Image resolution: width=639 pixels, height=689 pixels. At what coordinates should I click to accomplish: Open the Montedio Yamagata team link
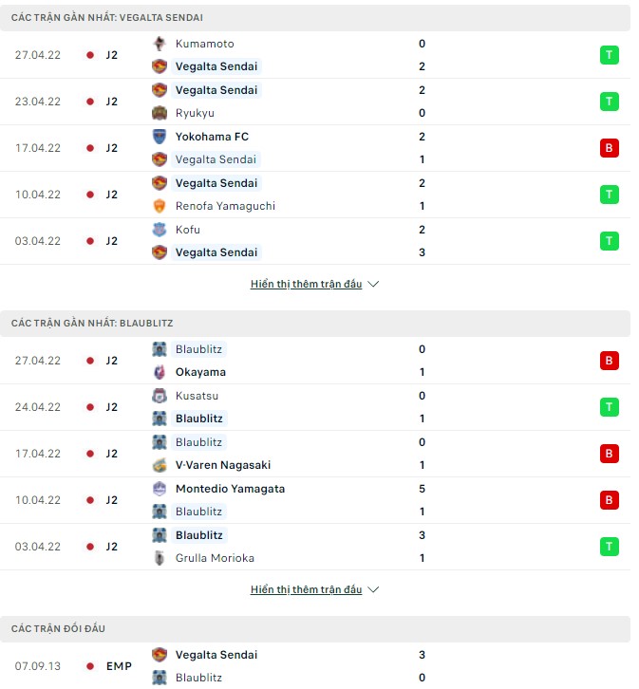(x=230, y=489)
